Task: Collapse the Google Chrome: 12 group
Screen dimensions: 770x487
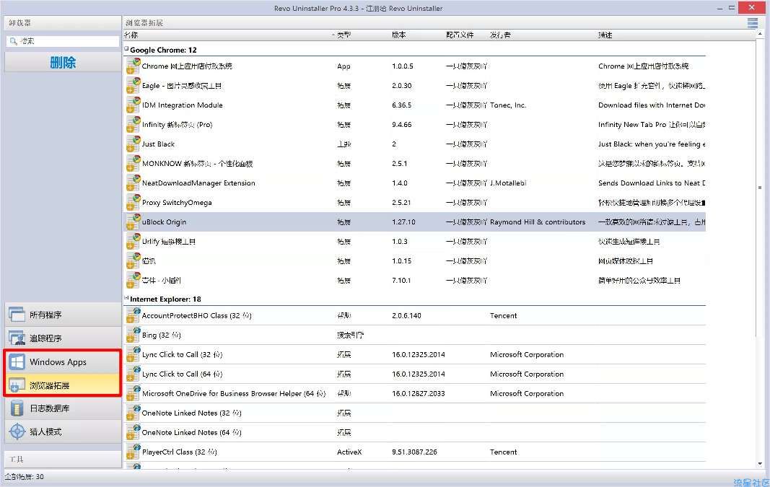Action: 126,48
